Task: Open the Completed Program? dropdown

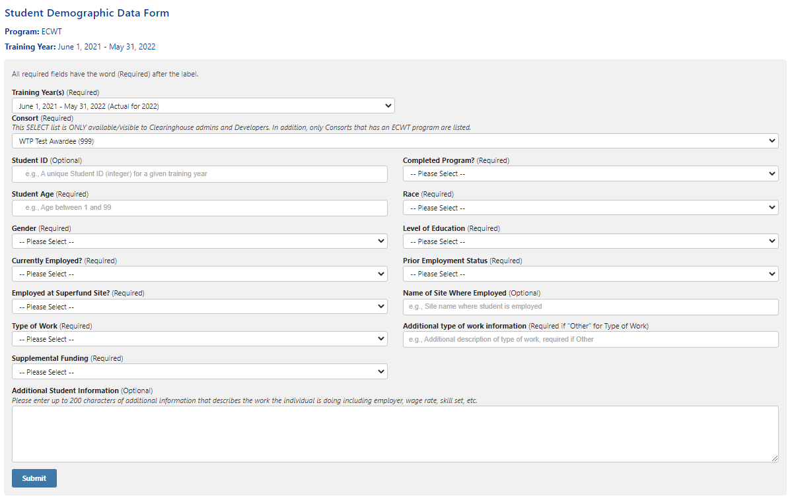Action: coord(590,173)
